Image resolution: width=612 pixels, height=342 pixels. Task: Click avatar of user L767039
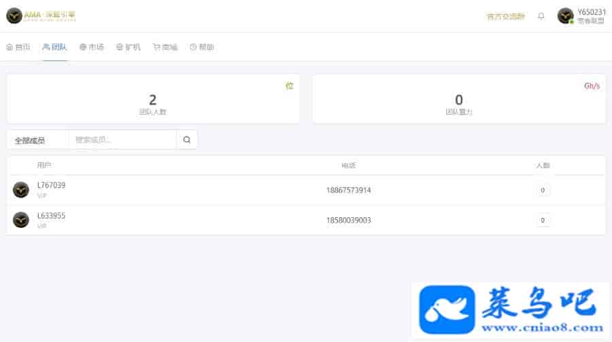tap(21, 190)
